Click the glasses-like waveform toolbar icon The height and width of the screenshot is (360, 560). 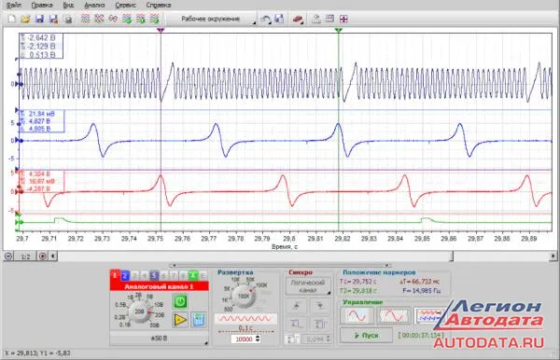113,19
